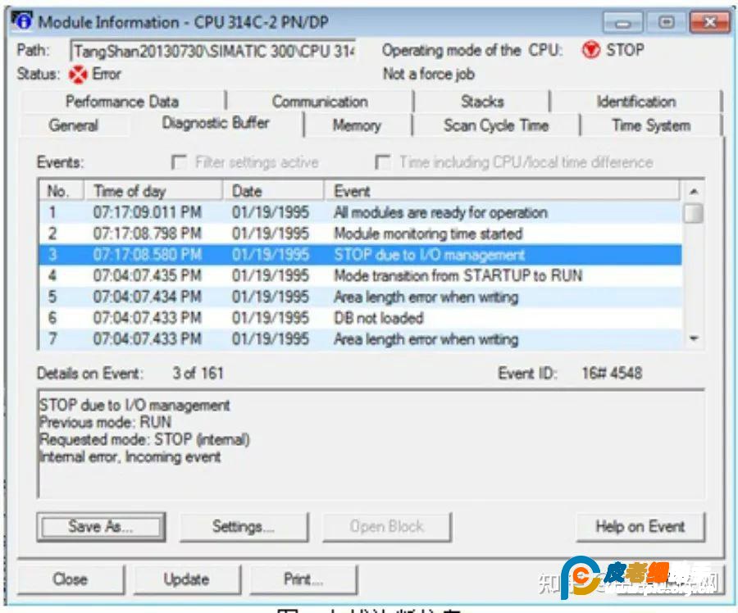Click the details text 'Previous mode: RUN'
The width and height of the screenshot is (738, 613).
(106, 422)
